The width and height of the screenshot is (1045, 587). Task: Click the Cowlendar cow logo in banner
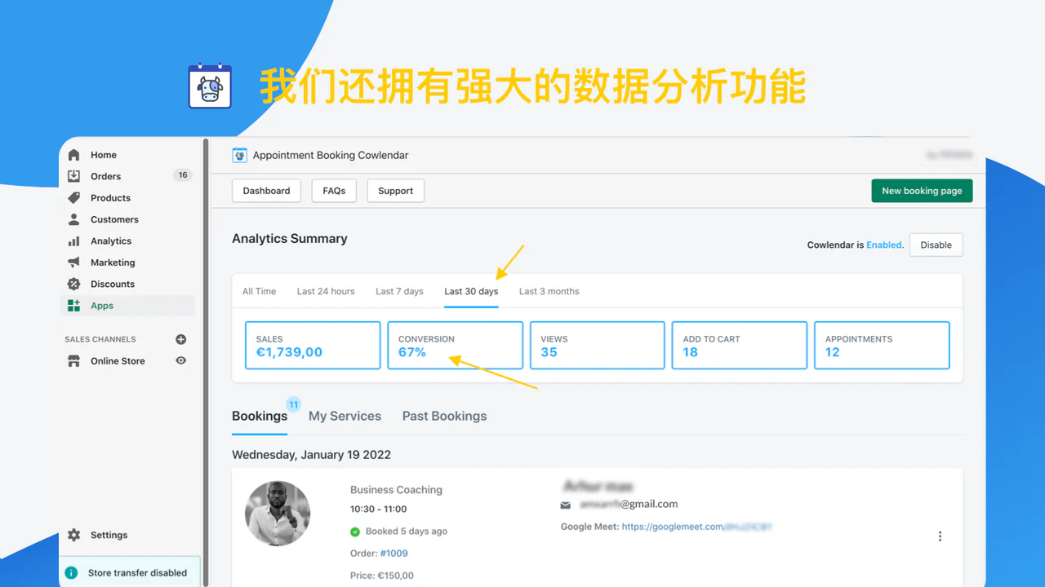210,86
